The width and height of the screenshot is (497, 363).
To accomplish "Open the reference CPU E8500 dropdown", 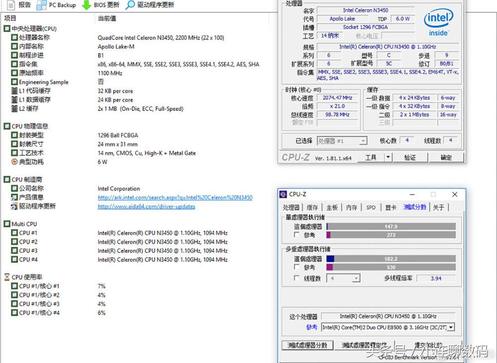I will coord(451,327).
